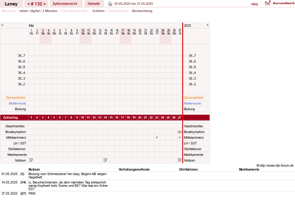The image size is (295, 212).
Task: Select date range 01.05.2025 bis 27.05.2025
Action: coord(134,4)
